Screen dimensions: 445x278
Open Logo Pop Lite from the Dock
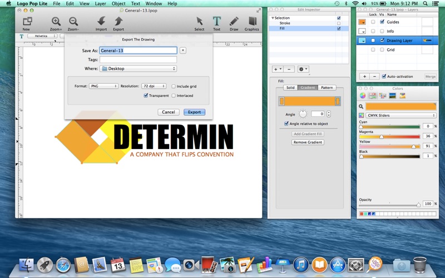tap(374, 265)
